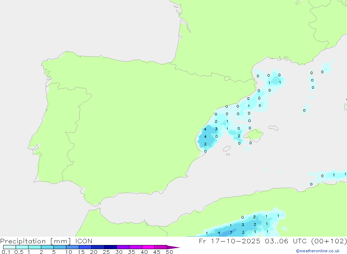Click the '0.1' legend scale label

(6, 252)
